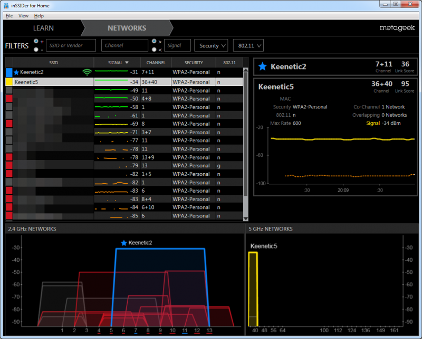Open the Security filter dropdown
Screen dimensions: 422x339
211,46
